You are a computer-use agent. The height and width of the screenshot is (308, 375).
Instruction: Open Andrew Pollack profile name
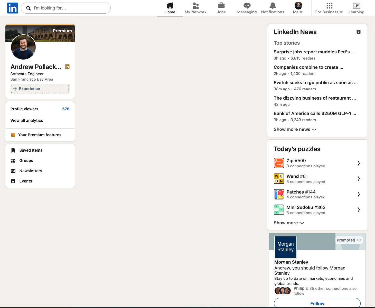(x=36, y=67)
